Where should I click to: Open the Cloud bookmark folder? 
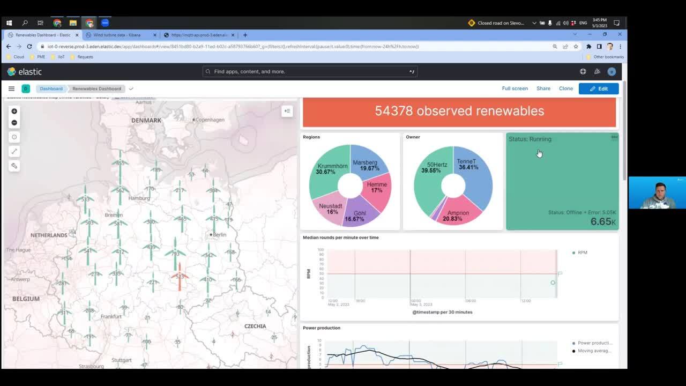16,57
